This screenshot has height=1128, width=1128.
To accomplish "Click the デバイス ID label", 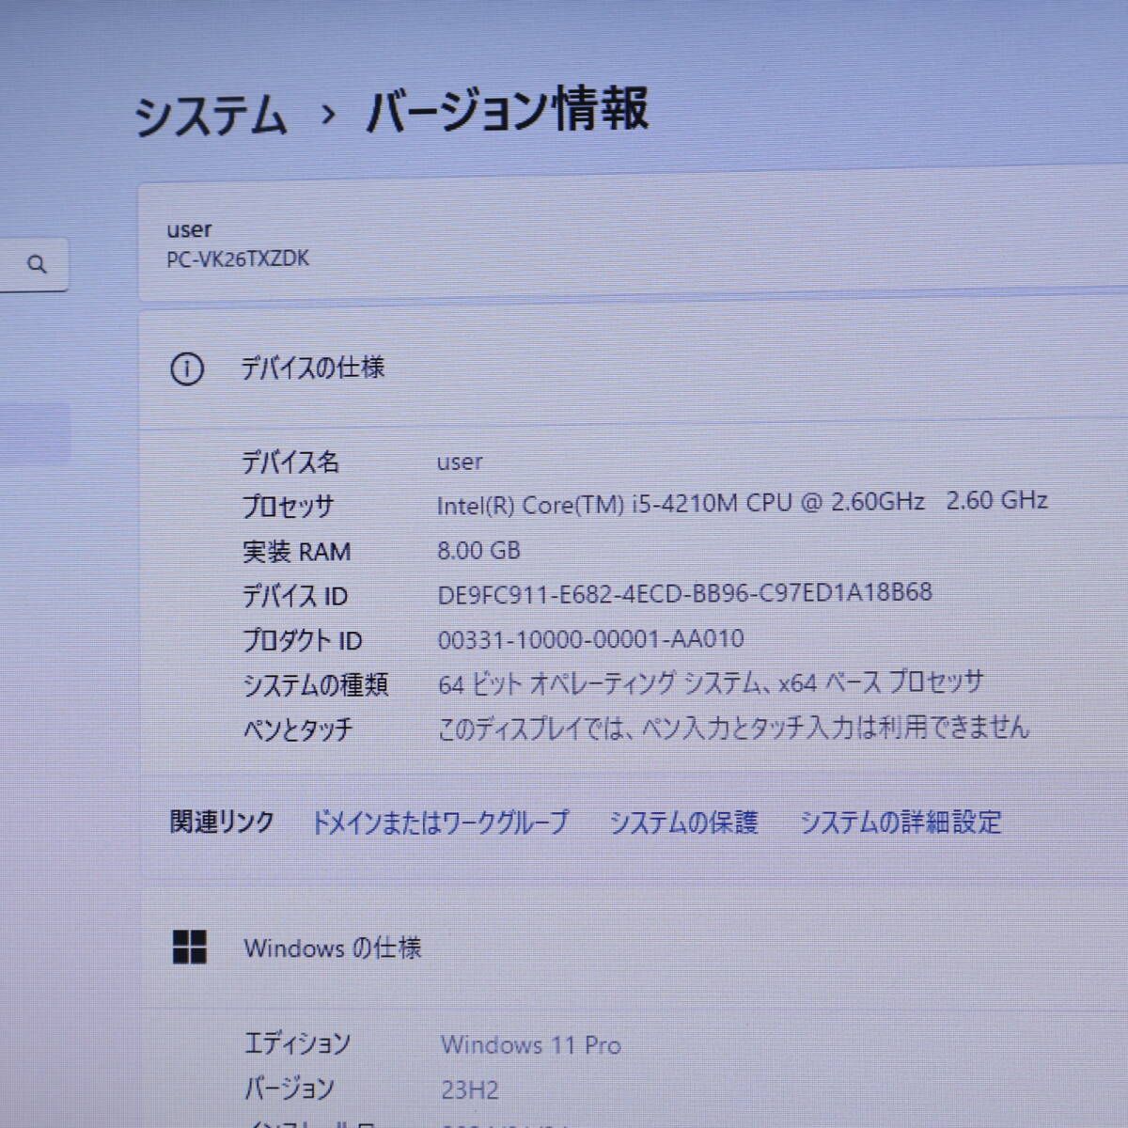I will pyautogui.click(x=295, y=596).
